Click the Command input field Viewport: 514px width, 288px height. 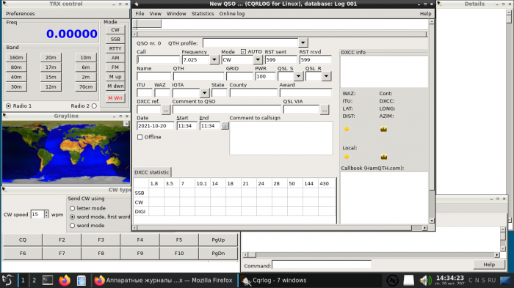coord(322,265)
